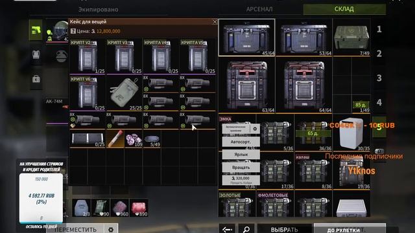This screenshot has height=233, width=415.
Task: Go to storage page 4
Action: [379, 102]
